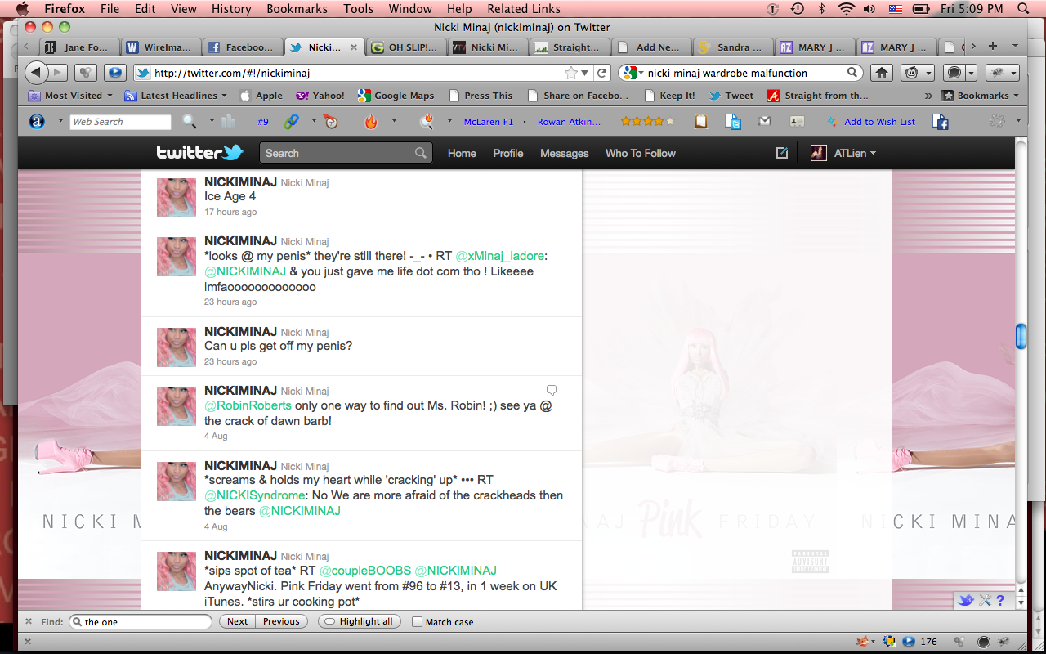This screenshot has height=654, width=1046.
Task: Reload the page with refresh icon
Action: 602,73
